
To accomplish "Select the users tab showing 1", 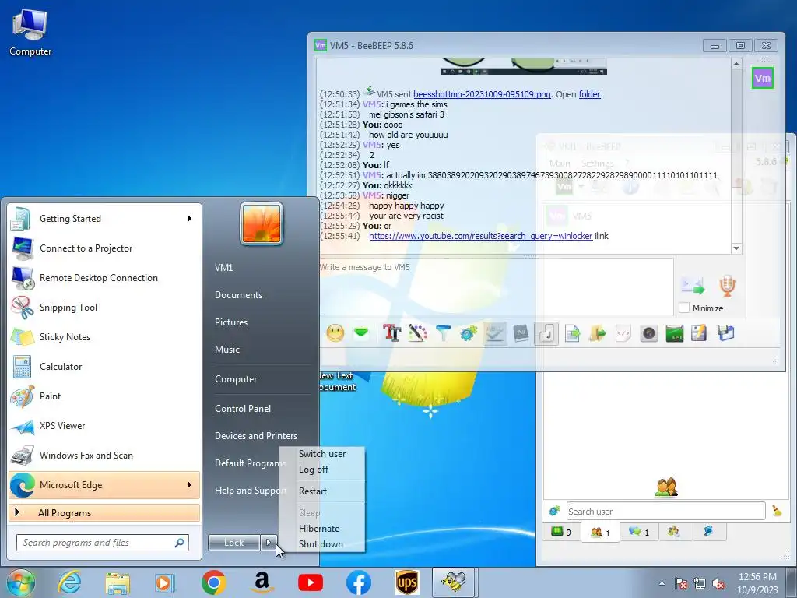I will pos(600,533).
